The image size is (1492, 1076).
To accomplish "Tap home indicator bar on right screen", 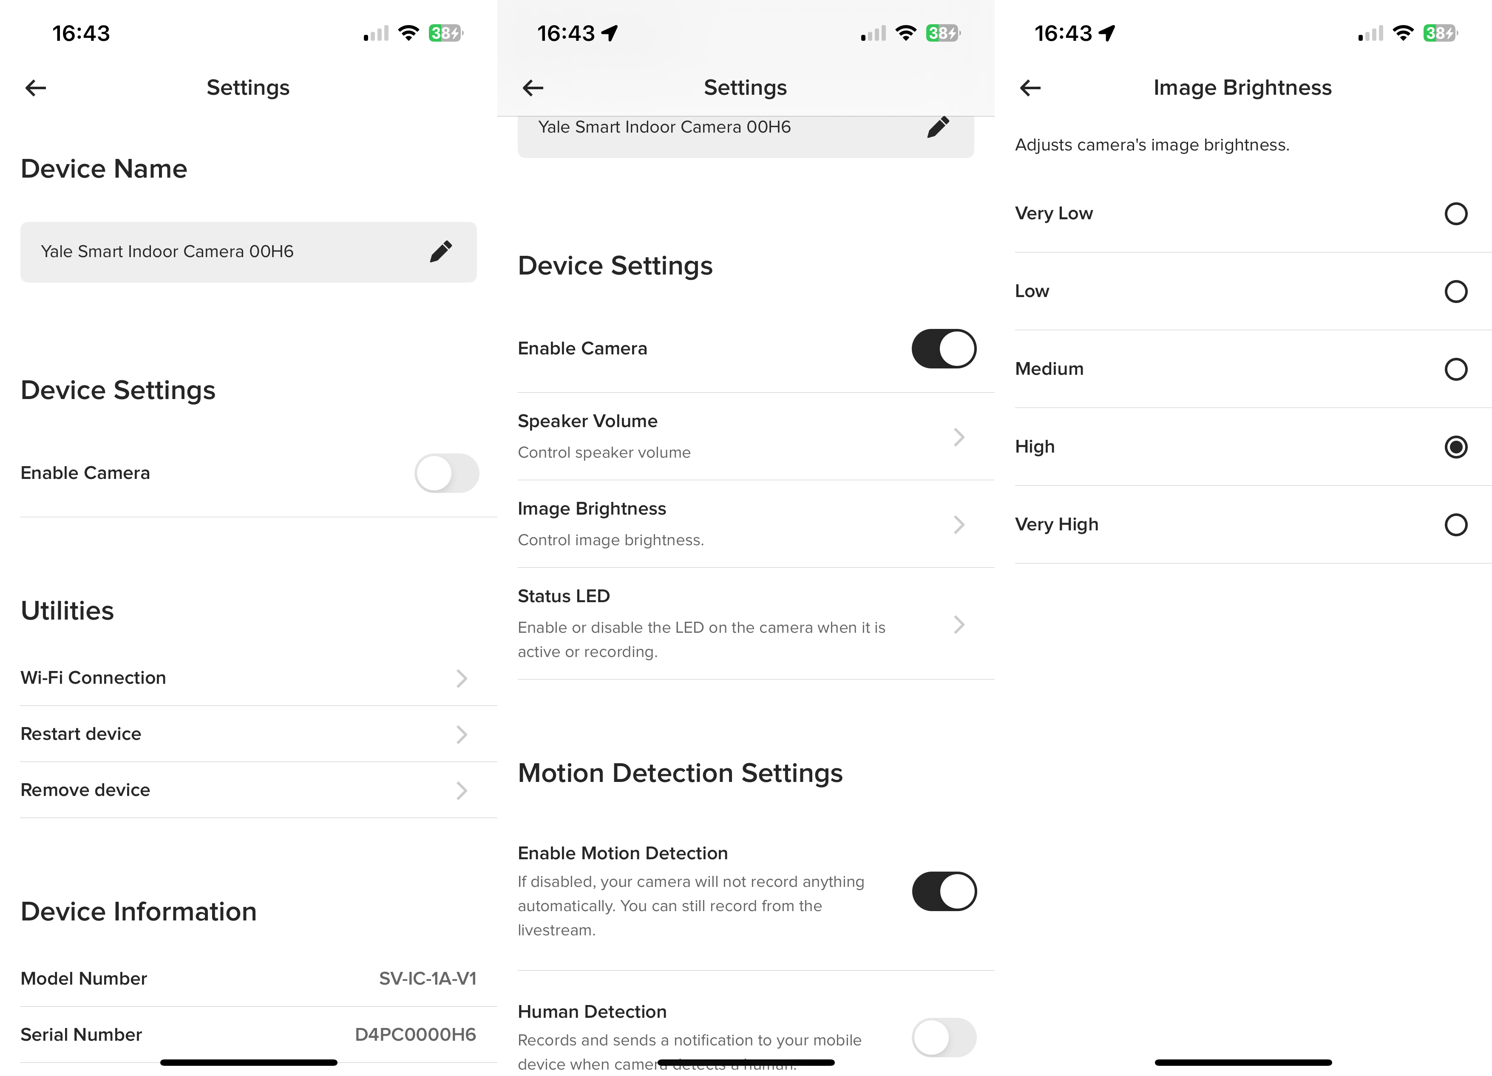I will coord(1242,1062).
